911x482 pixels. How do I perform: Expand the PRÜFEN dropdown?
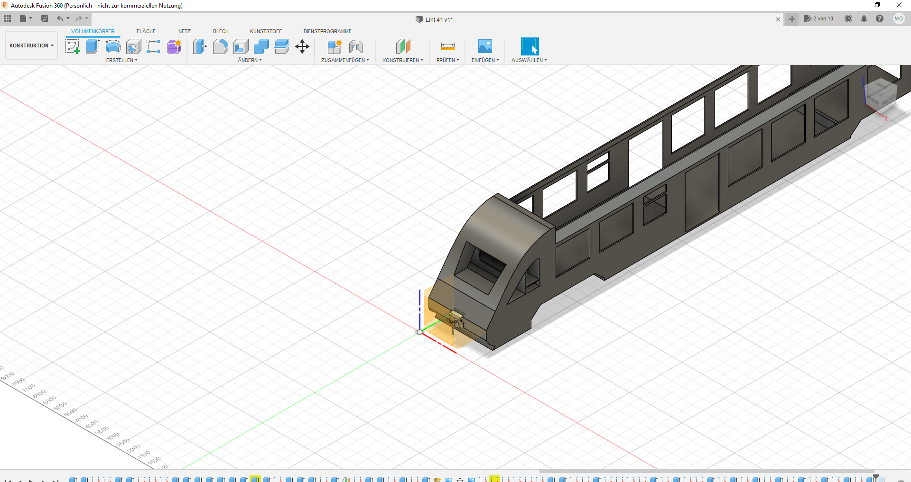448,60
